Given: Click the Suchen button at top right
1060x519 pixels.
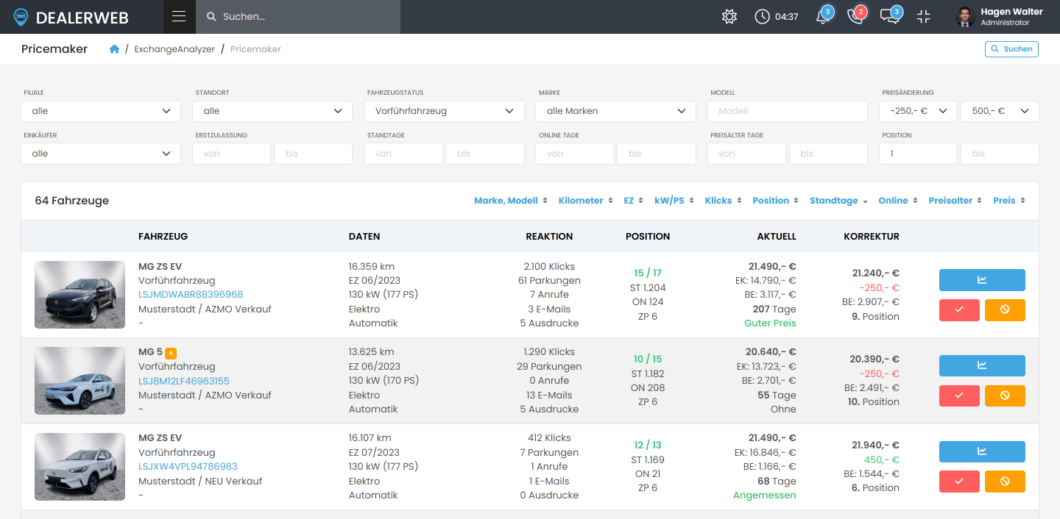Looking at the screenshot, I should pos(1011,49).
